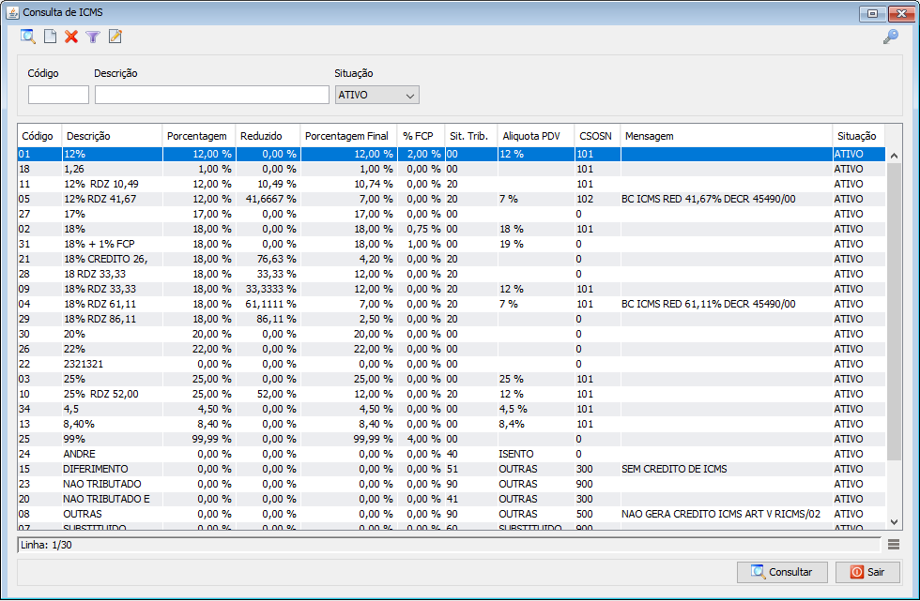This screenshot has width=920, height=601.
Task: Select the row with description 1,26
Action: [x=452, y=170]
